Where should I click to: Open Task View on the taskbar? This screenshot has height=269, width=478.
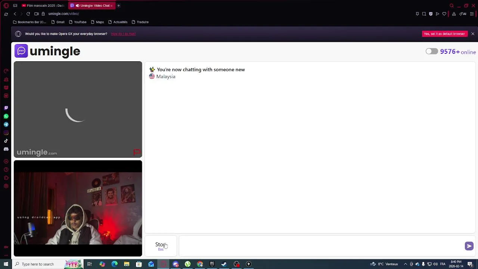(90, 264)
